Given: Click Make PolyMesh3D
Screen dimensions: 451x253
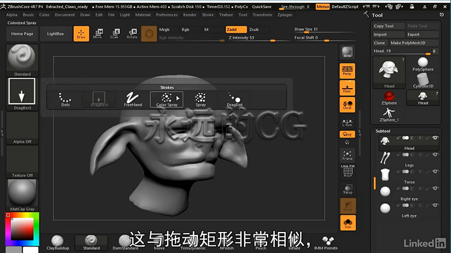Looking at the screenshot, I should point(414,43).
